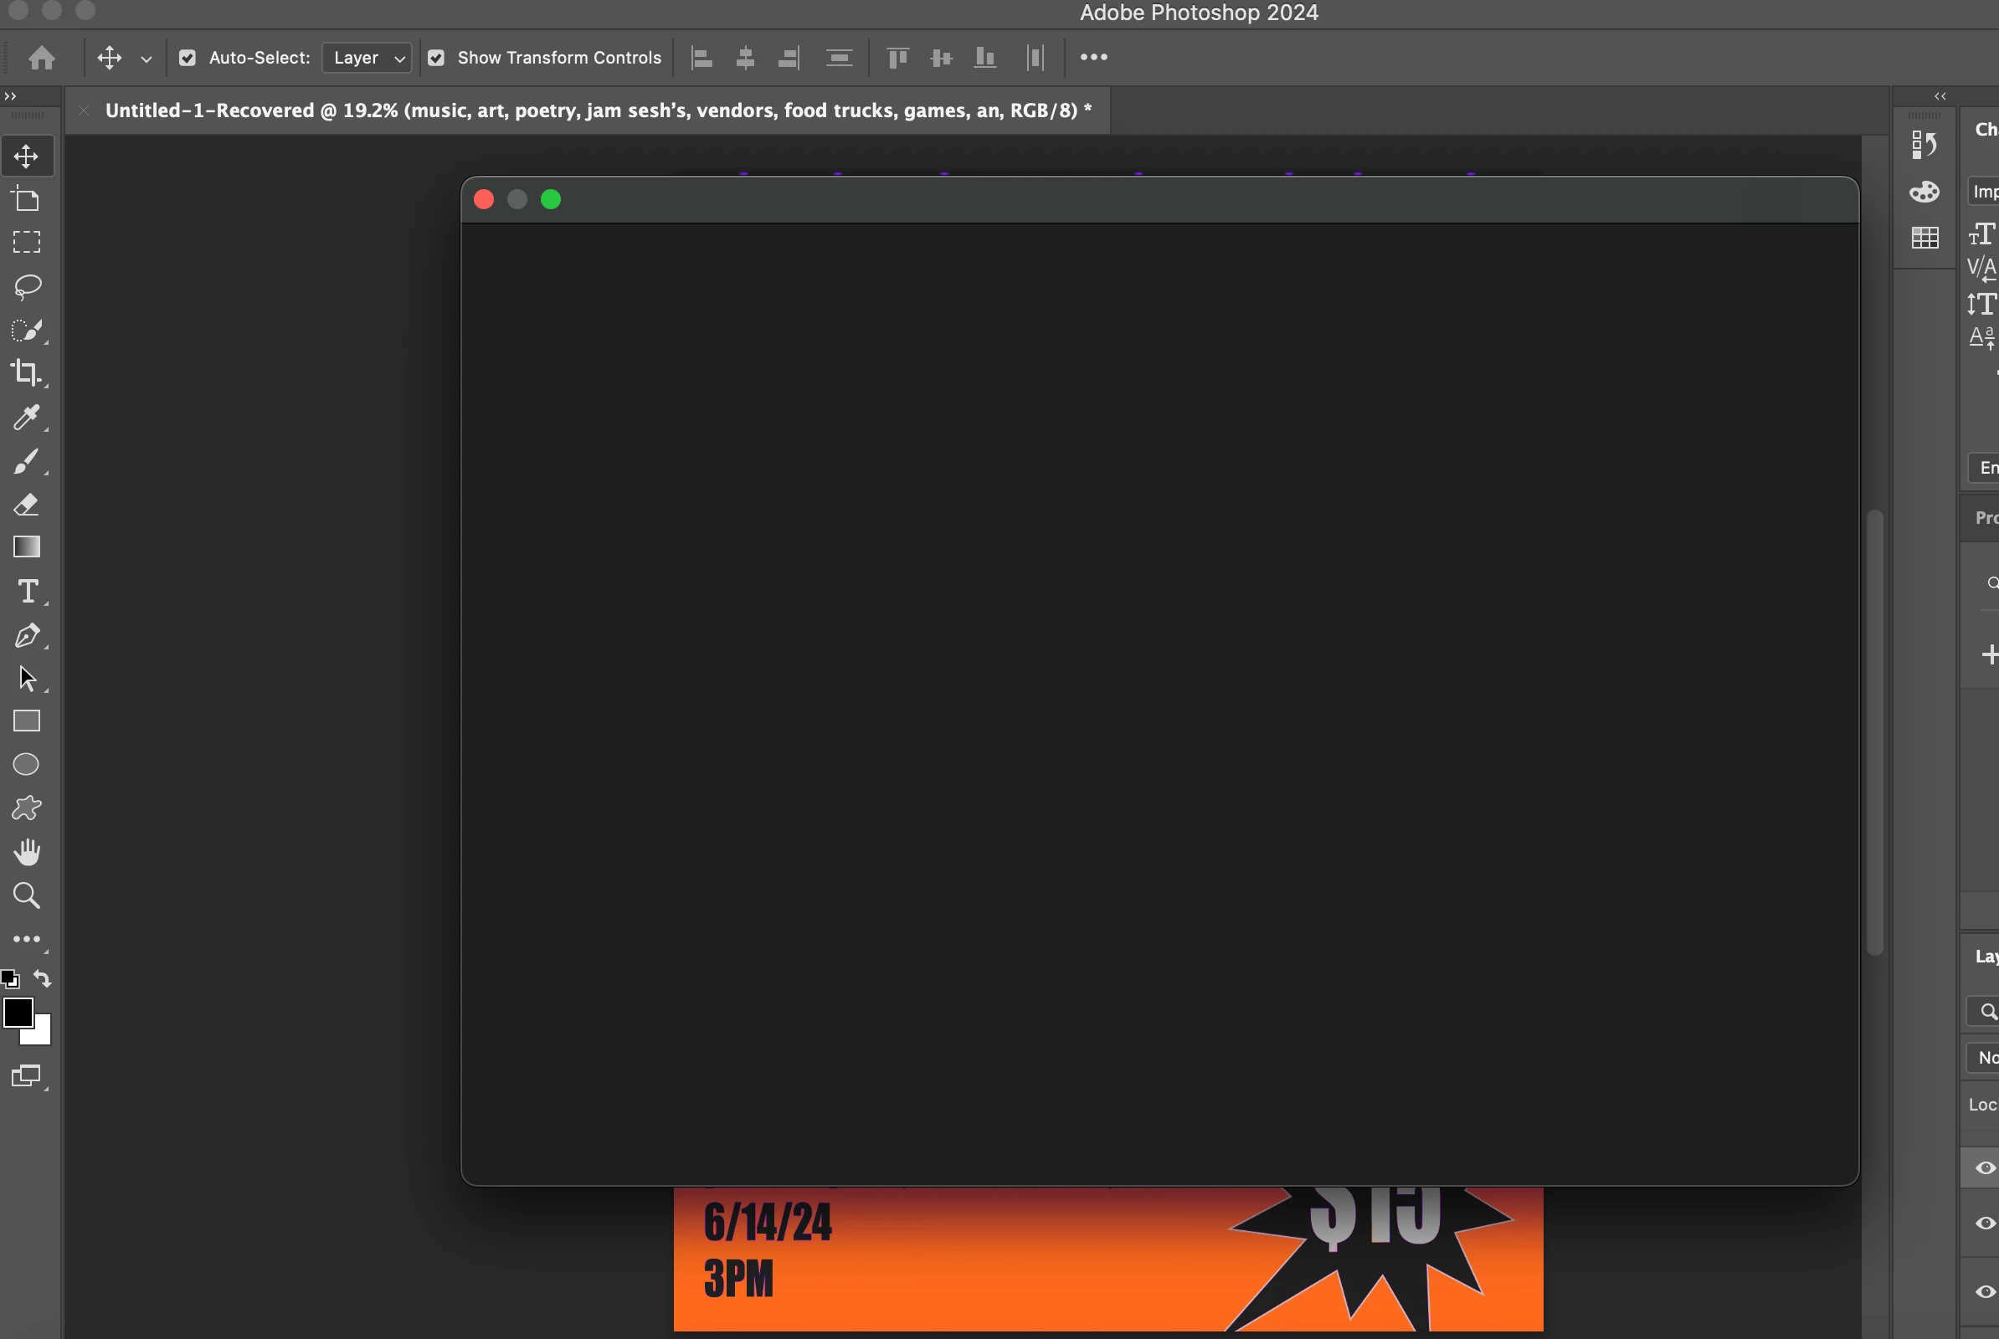Select the Horizontal Type tool
Image resolution: width=1999 pixels, height=1339 pixels.
(x=28, y=592)
